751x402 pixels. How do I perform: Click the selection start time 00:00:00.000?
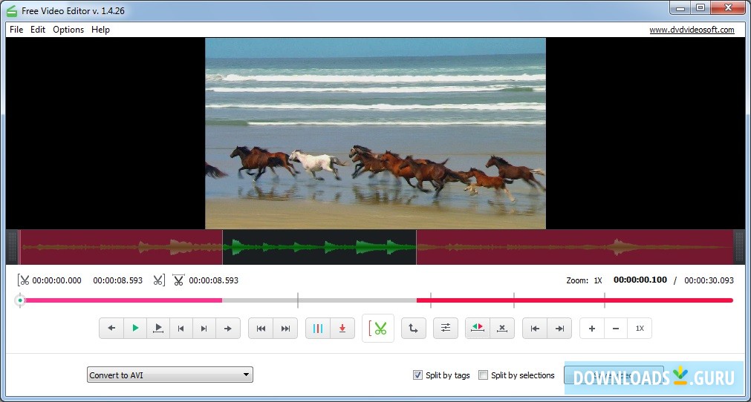point(56,280)
